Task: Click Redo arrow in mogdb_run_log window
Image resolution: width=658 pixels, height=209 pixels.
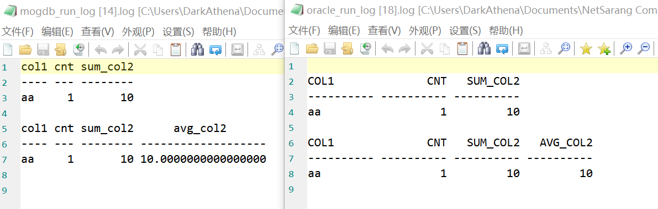Action: (118, 50)
